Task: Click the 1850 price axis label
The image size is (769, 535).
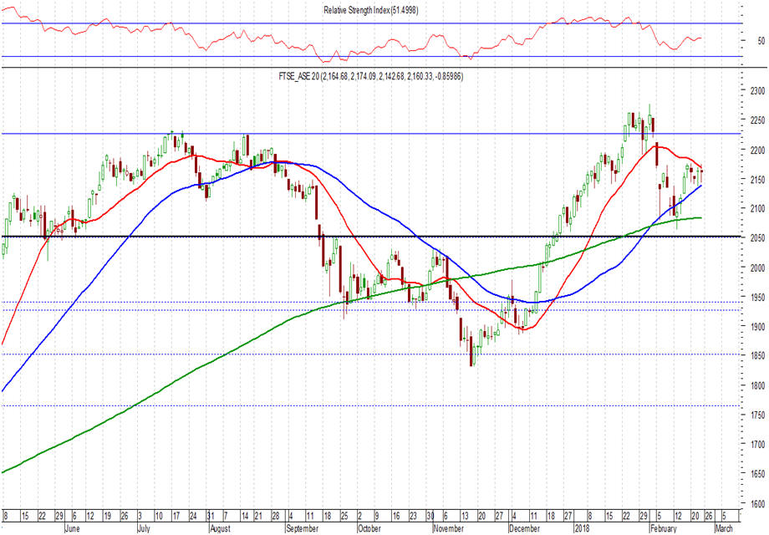Action: 757,356
